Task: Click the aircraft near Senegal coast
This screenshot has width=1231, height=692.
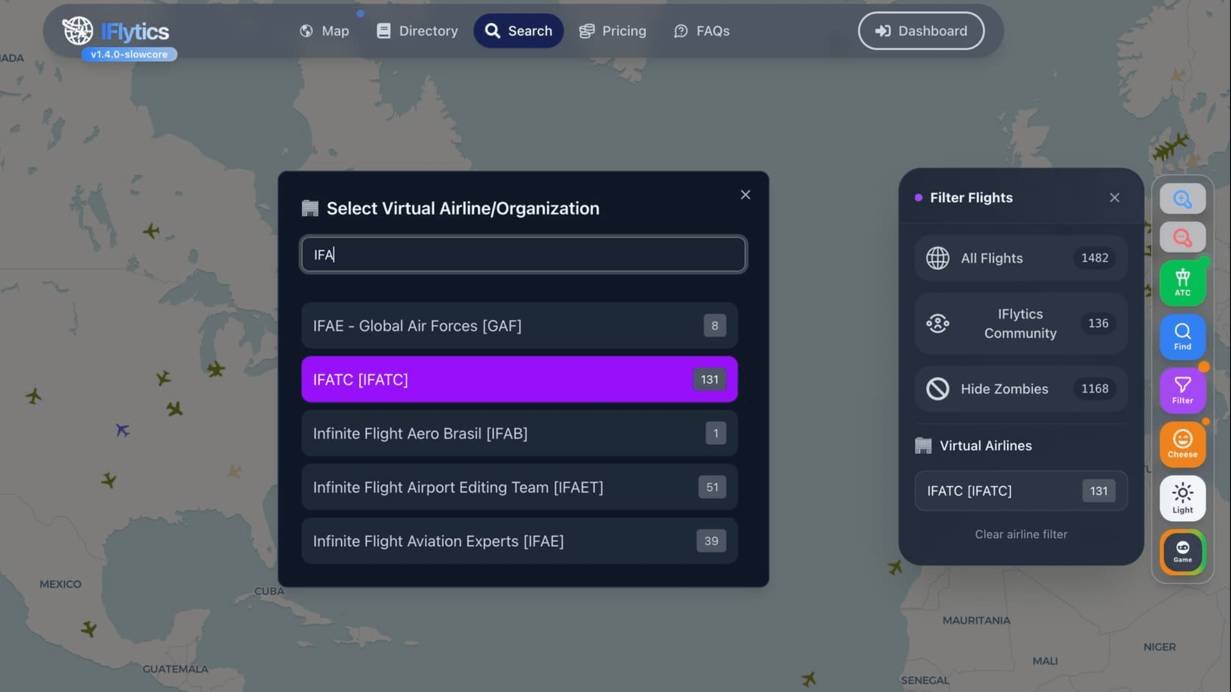Action: (809, 679)
